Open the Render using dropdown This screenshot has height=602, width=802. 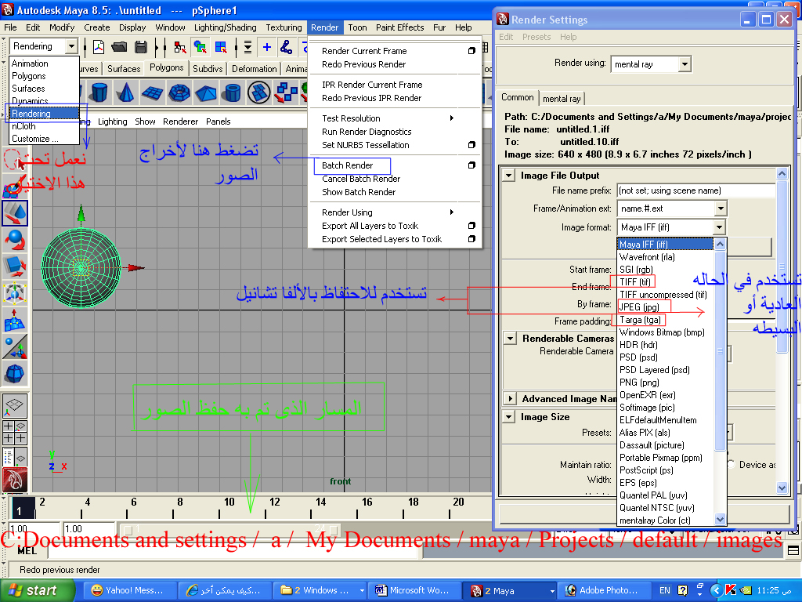click(685, 64)
